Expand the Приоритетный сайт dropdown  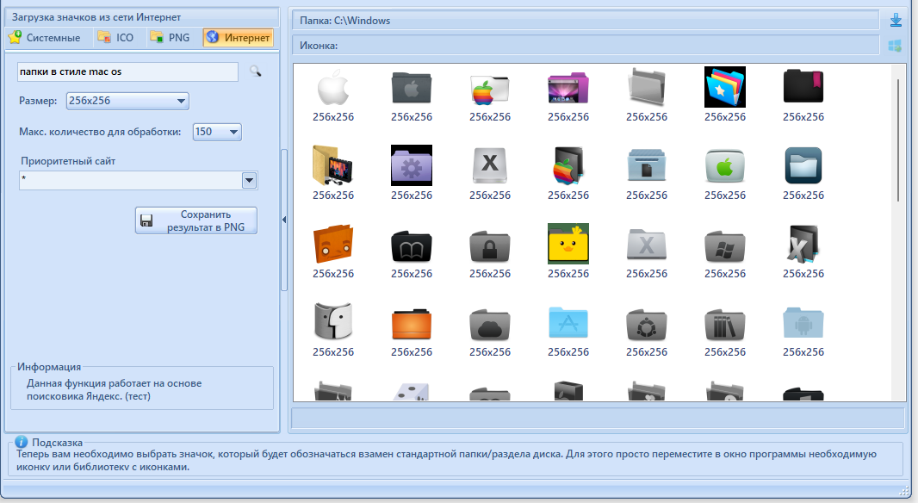point(250,180)
